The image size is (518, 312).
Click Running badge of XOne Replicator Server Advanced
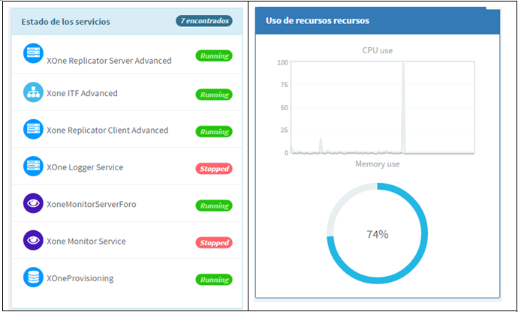click(214, 55)
